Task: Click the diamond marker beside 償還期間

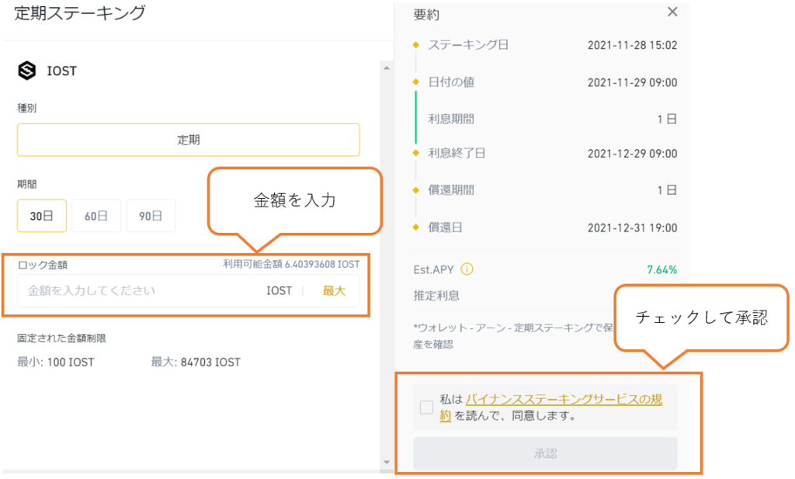Action: coord(416,189)
